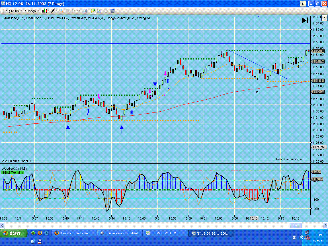Open the indicators icon in toolbar

(x=99, y=11)
